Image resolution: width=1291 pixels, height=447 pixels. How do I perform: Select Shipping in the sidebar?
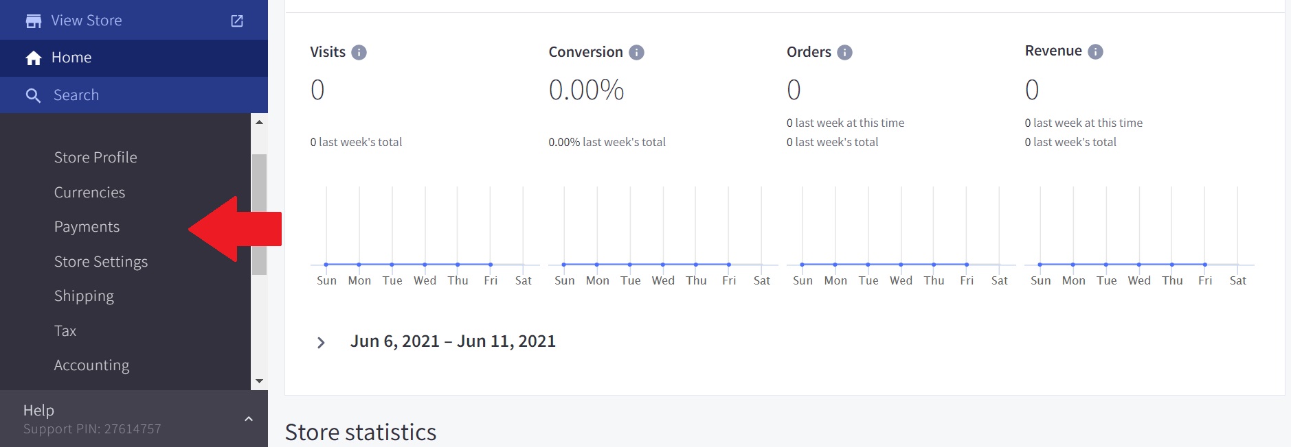tap(84, 296)
